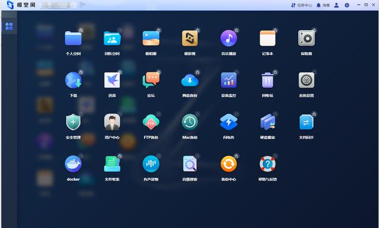Launch the FTP备份 backup app
This screenshot has width=379, height=228.
151,122
